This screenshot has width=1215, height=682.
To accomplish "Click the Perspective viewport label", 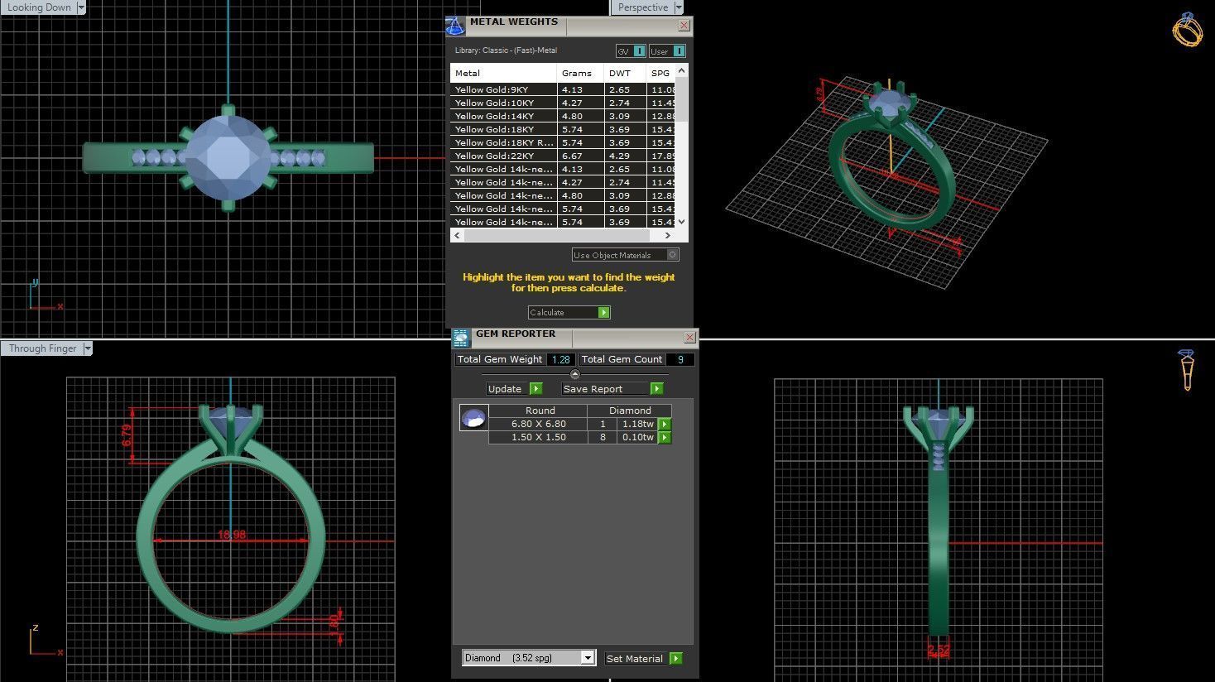I will 643,7.
